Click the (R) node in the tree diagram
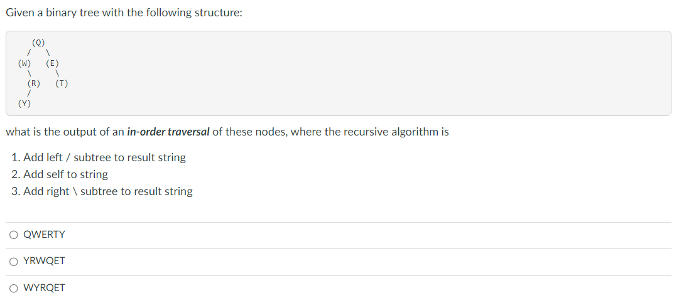 (x=34, y=83)
